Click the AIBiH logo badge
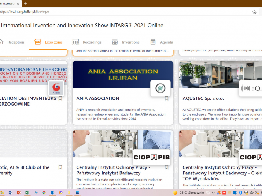262x196 pixels. [56, 88]
